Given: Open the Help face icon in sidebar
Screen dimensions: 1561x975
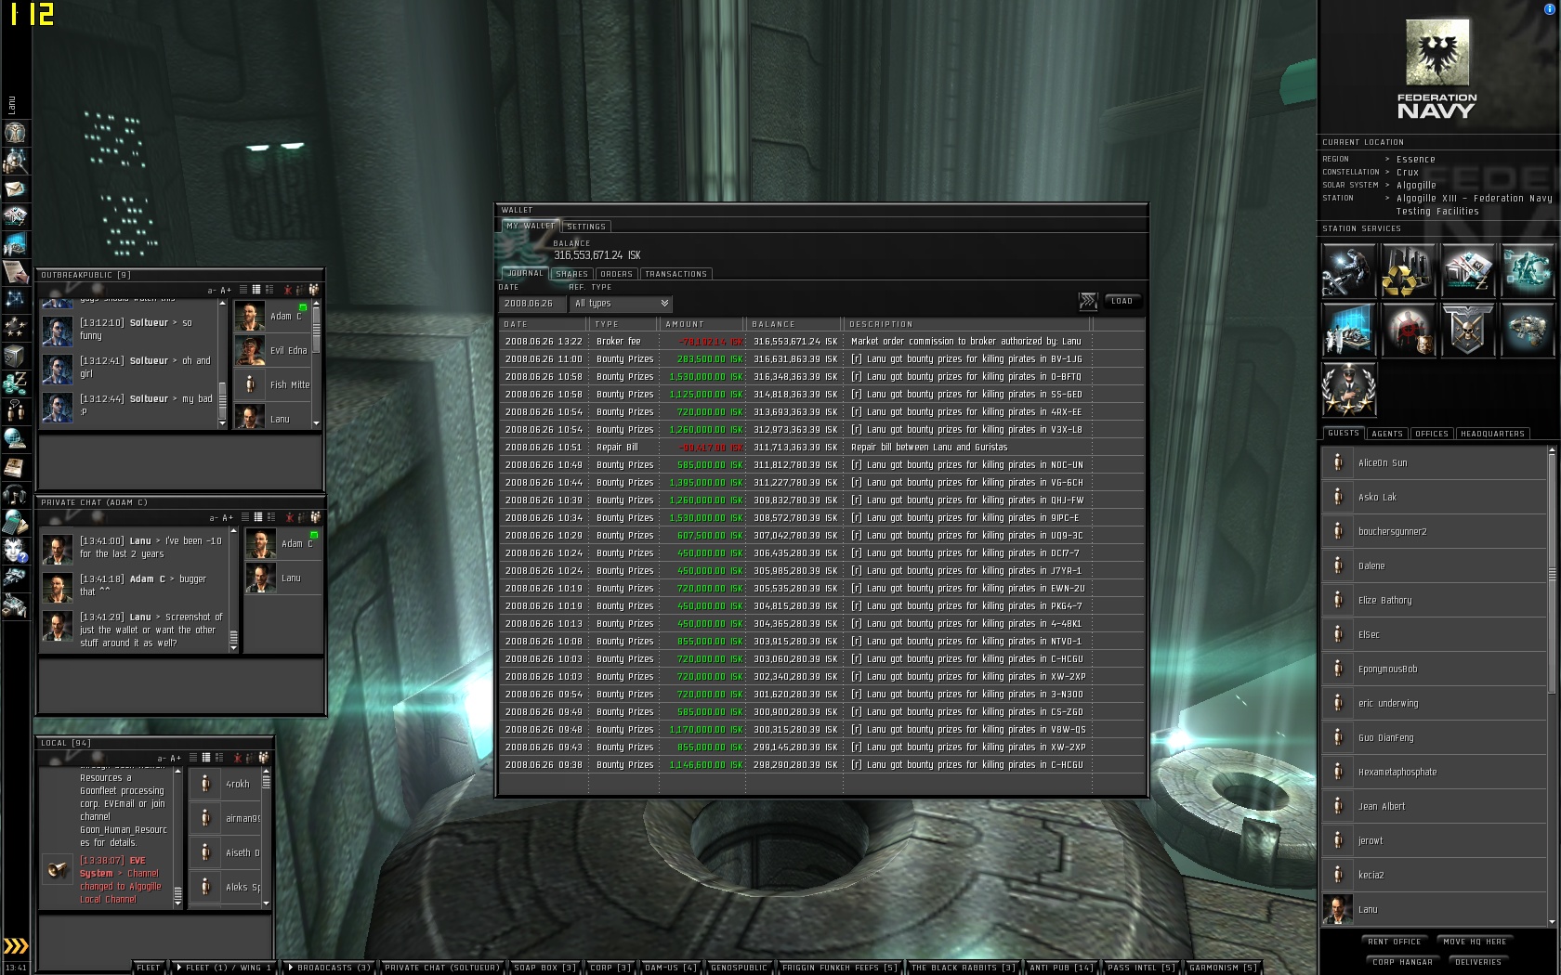Looking at the screenshot, I should [15, 549].
